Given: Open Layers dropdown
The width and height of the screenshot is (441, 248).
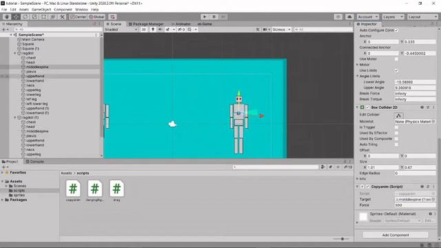Looking at the screenshot, I should point(393,17).
